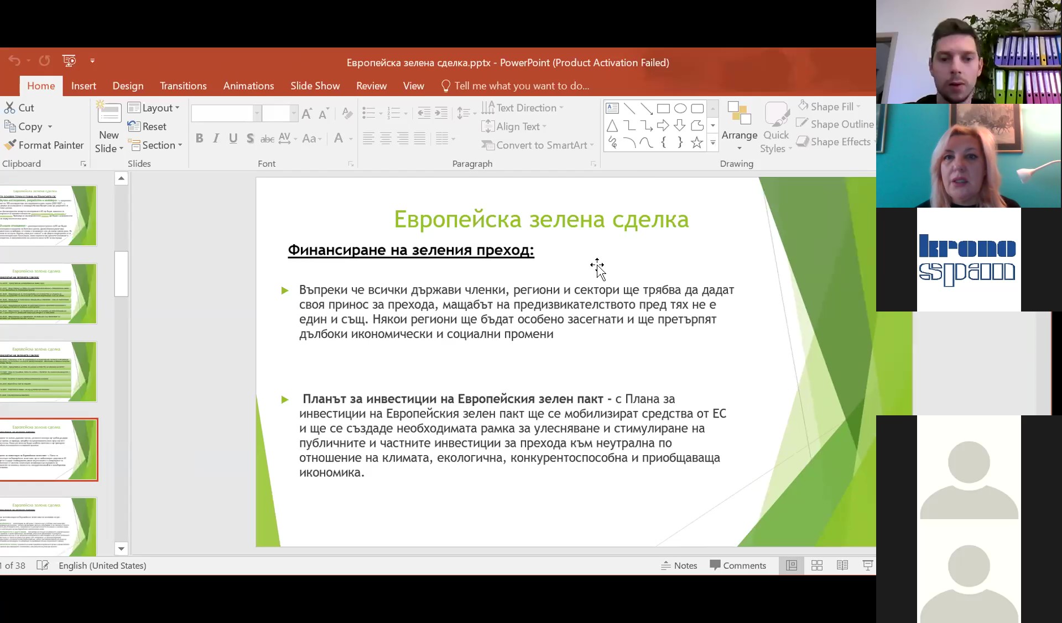Select the second slide thumbnail in the panel
1062x623 pixels.
pos(48,294)
